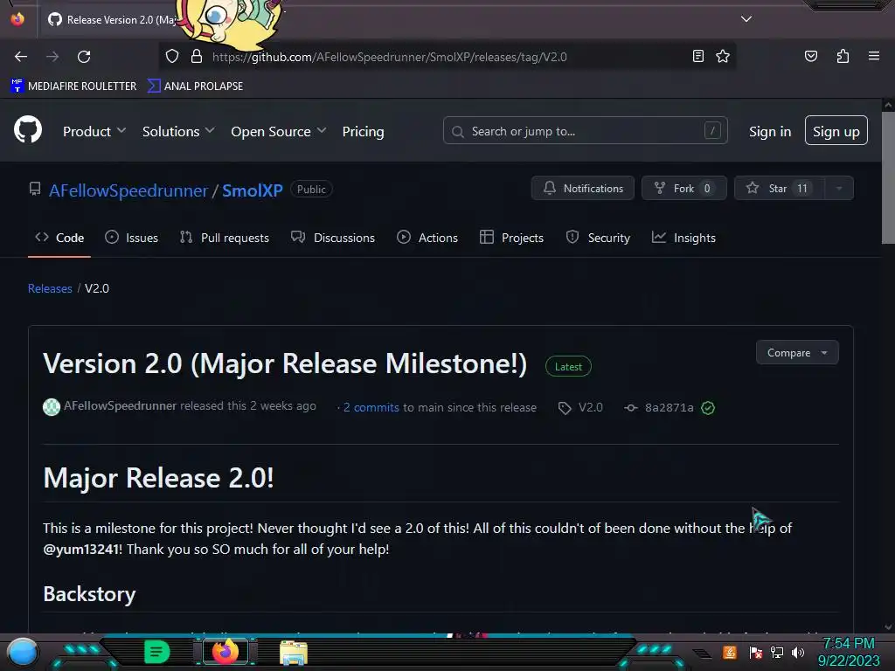Click the browser address bar URL

coord(389,57)
